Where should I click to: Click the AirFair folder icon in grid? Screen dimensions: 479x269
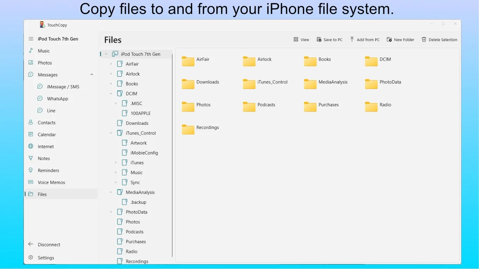click(188, 61)
